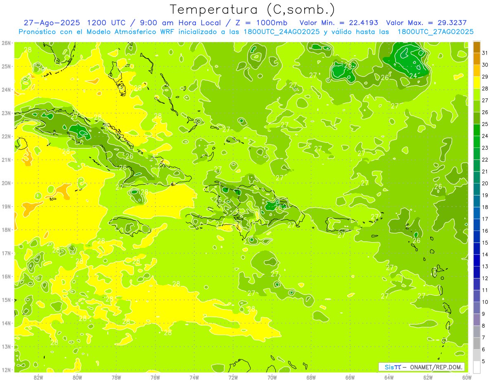Click the yellow 28–29 colorbar segment

(x=477, y=83)
